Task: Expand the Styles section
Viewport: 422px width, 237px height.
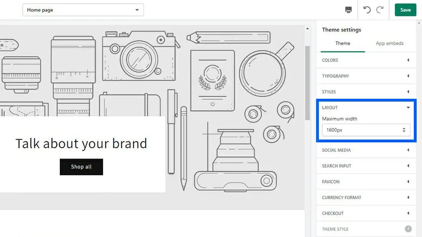Action: [366, 92]
